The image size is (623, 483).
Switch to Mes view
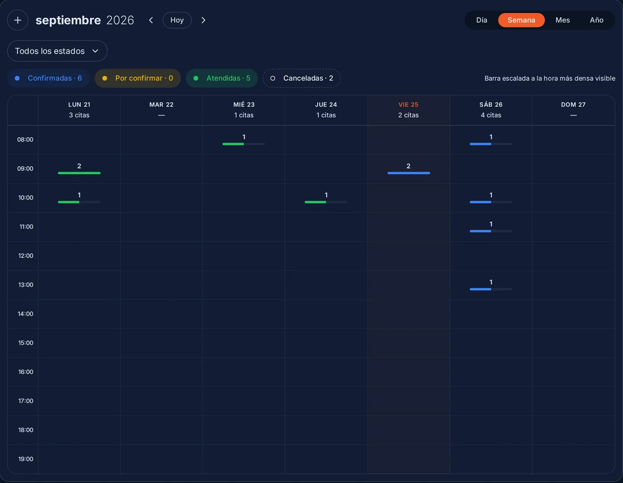pyautogui.click(x=562, y=20)
